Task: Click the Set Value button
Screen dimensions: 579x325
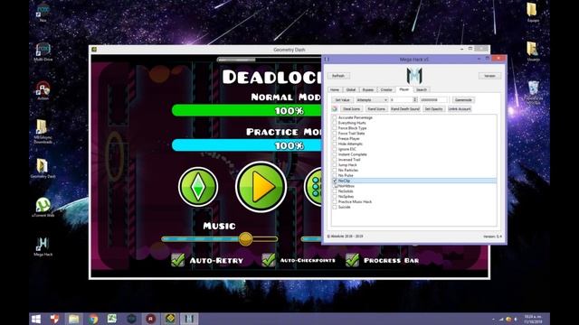Action: (x=342, y=100)
